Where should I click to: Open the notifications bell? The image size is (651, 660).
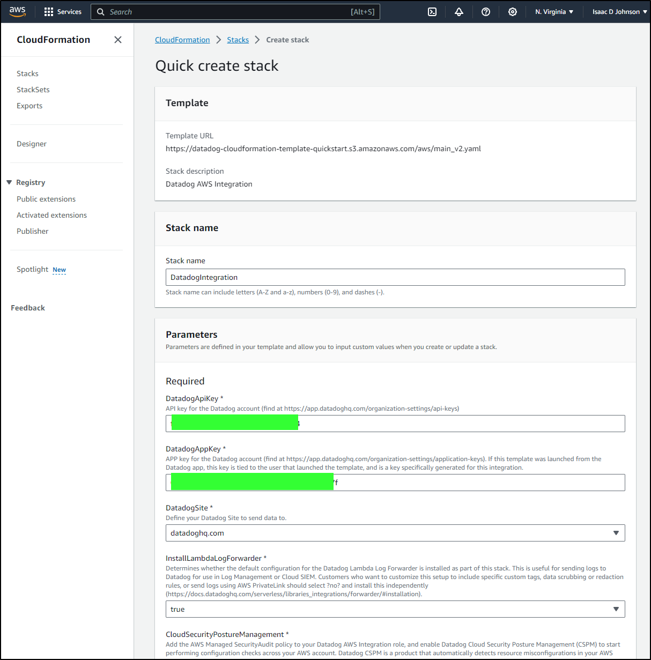pos(459,12)
